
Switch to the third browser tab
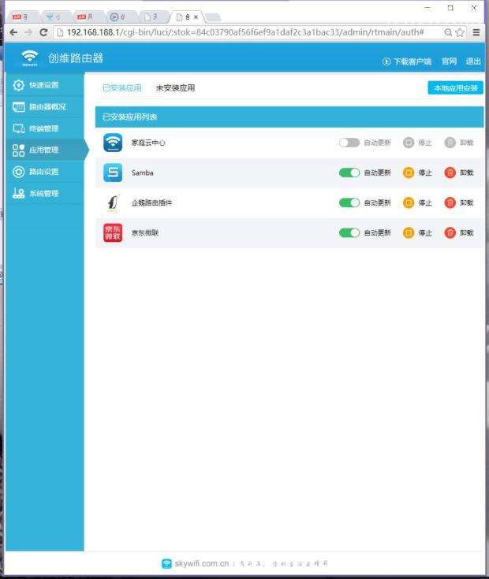[88, 17]
